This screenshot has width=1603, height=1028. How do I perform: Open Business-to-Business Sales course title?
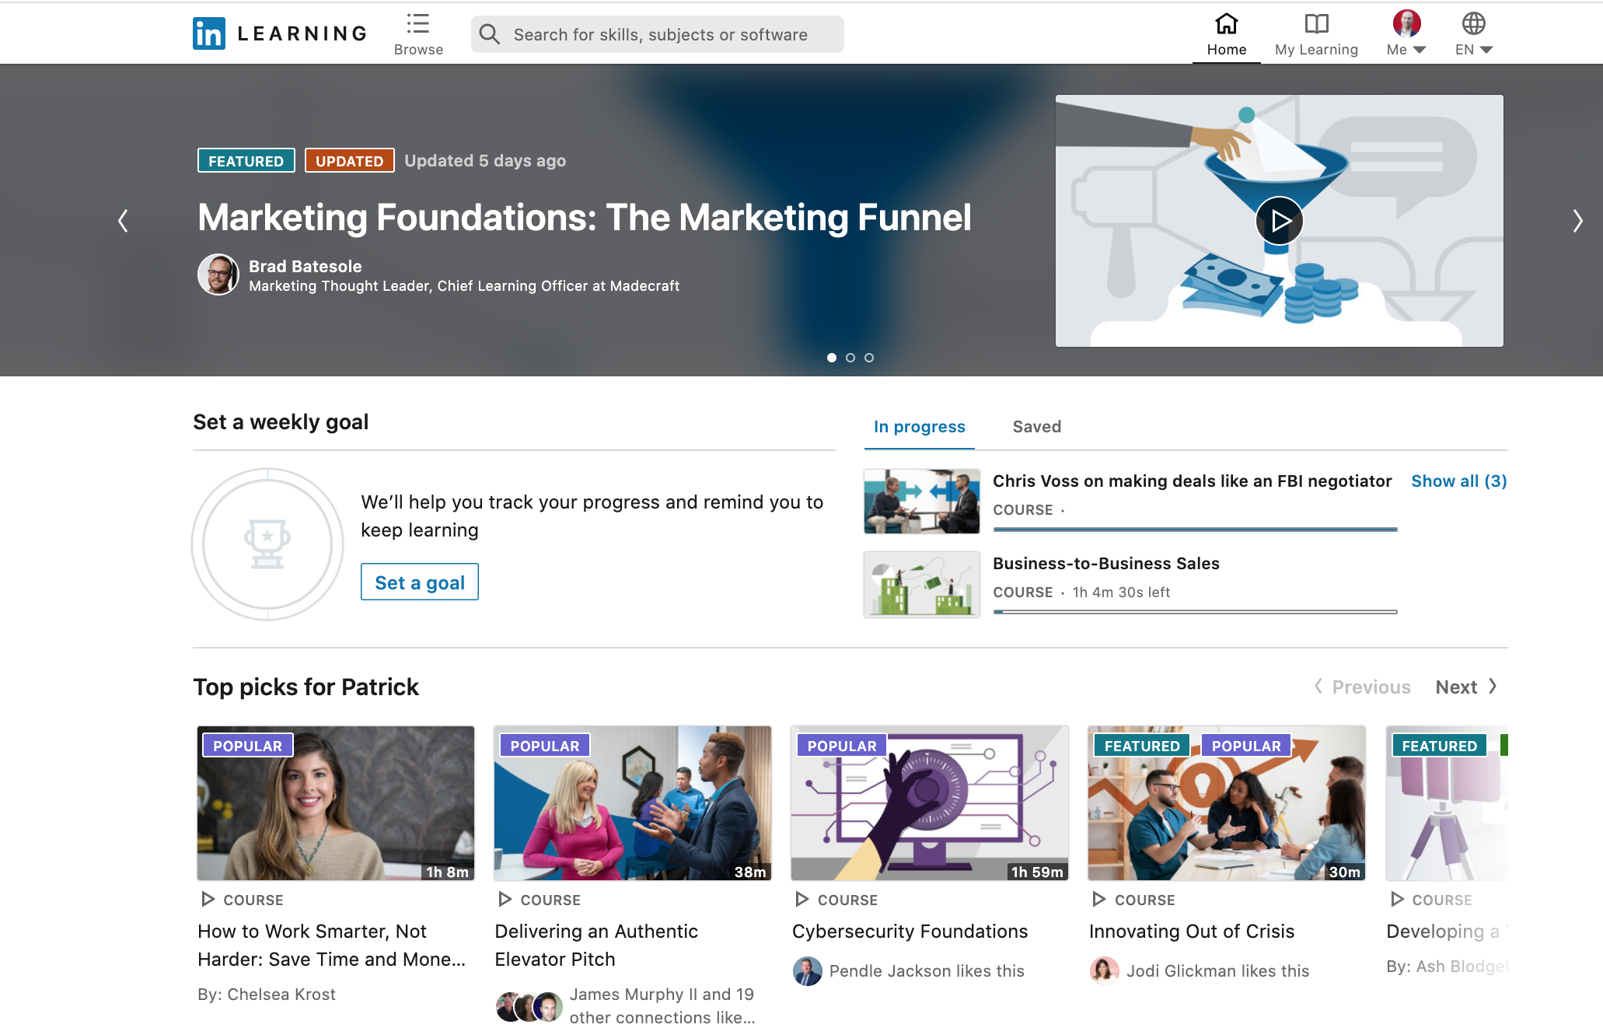pos(1106,564)
